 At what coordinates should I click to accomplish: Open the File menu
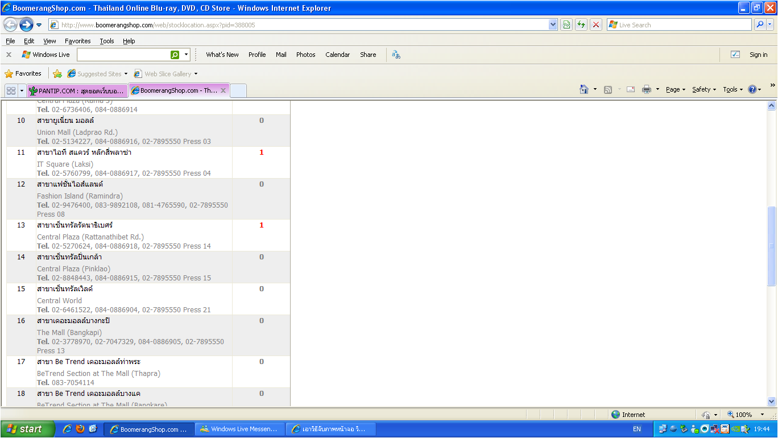click(x=10, y=41)
